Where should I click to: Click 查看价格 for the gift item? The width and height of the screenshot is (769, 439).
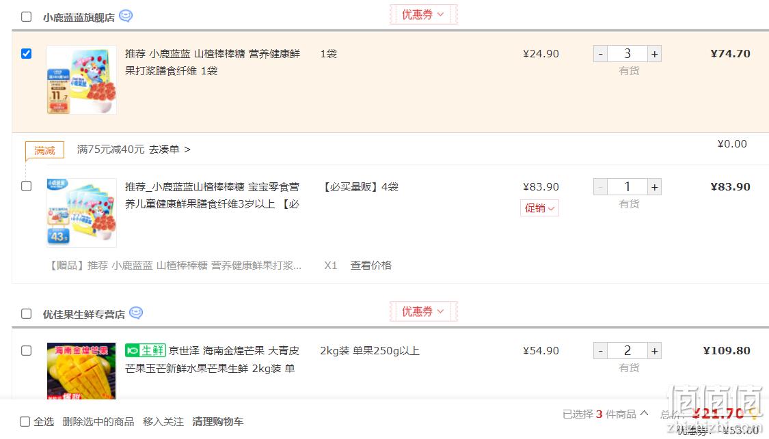pyautogui.click(x=370, y=265)
